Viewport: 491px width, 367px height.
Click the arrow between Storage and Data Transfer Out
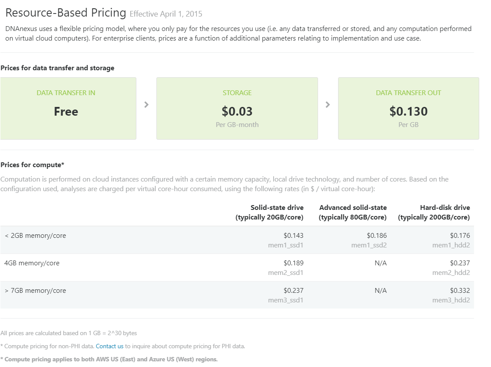pos(328,105)
